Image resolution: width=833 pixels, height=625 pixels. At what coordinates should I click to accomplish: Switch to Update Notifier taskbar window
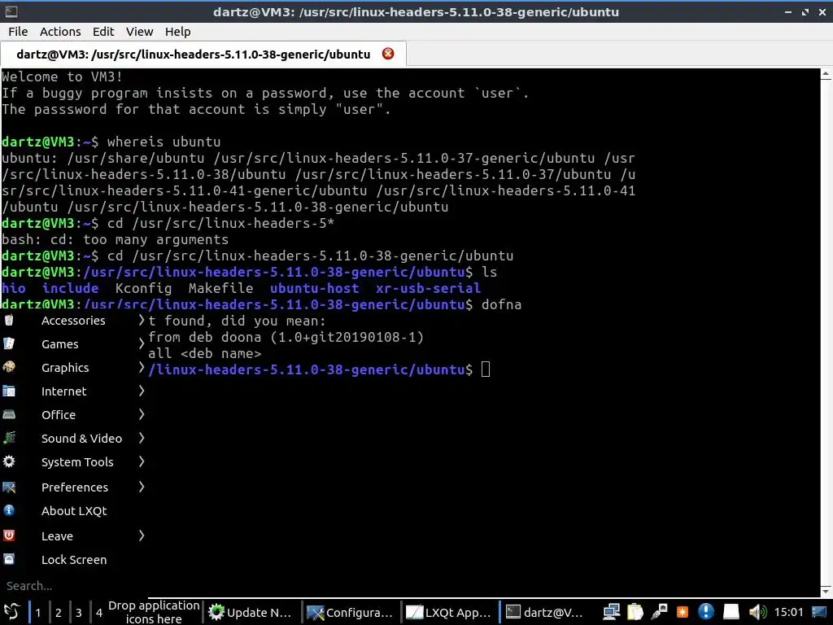[252, 612]
